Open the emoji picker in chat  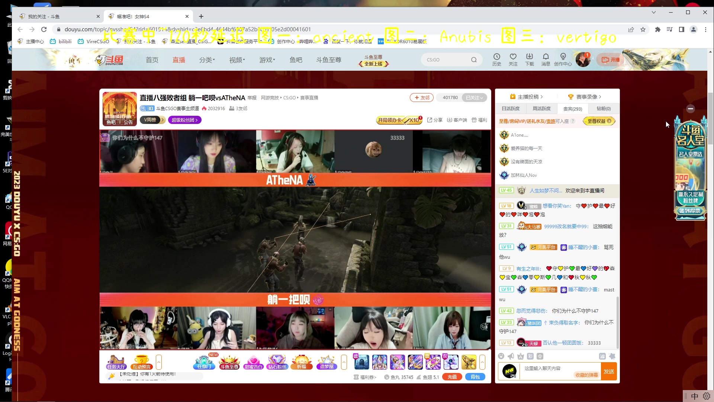501,356
